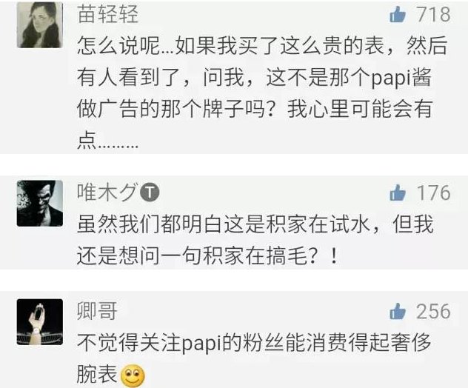468x388 pixels.
Task: Click the username 唯木グ
Action: (x=108, y=192)
